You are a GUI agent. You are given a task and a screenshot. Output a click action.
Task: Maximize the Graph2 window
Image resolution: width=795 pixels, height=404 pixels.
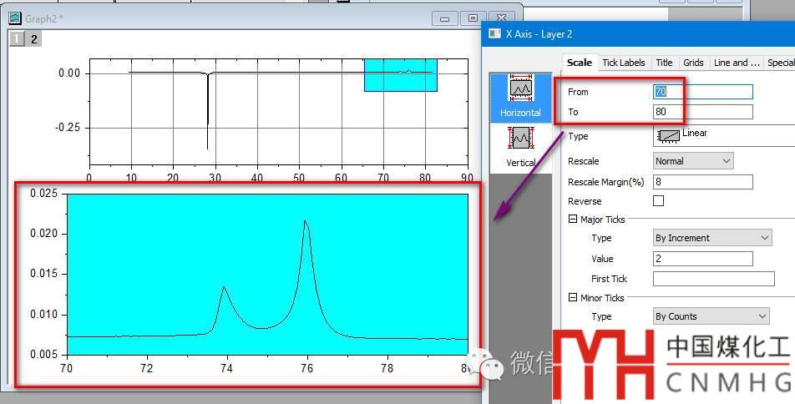473,18
